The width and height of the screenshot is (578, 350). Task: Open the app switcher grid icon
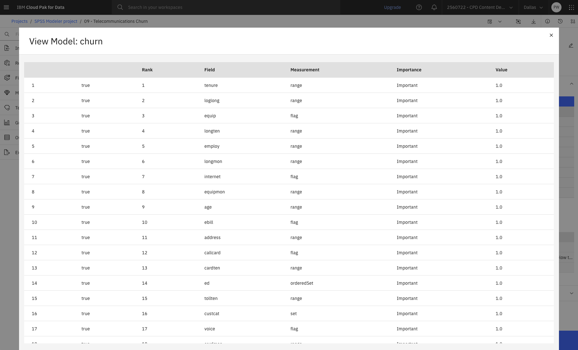click(x=571, y=7)
